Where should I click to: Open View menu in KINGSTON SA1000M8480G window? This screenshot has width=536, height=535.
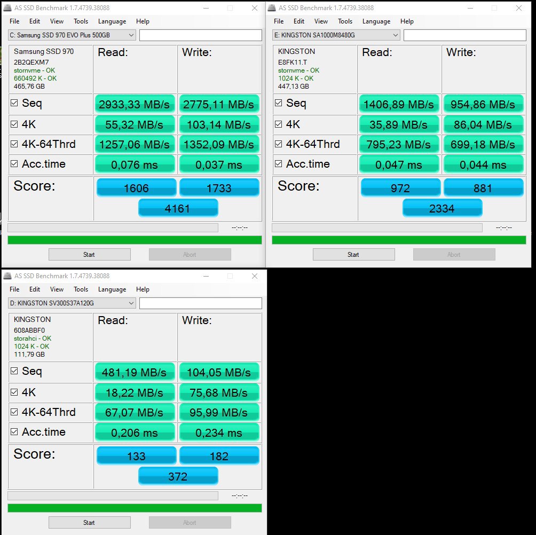pyautogui.click(x=321, y=21)
